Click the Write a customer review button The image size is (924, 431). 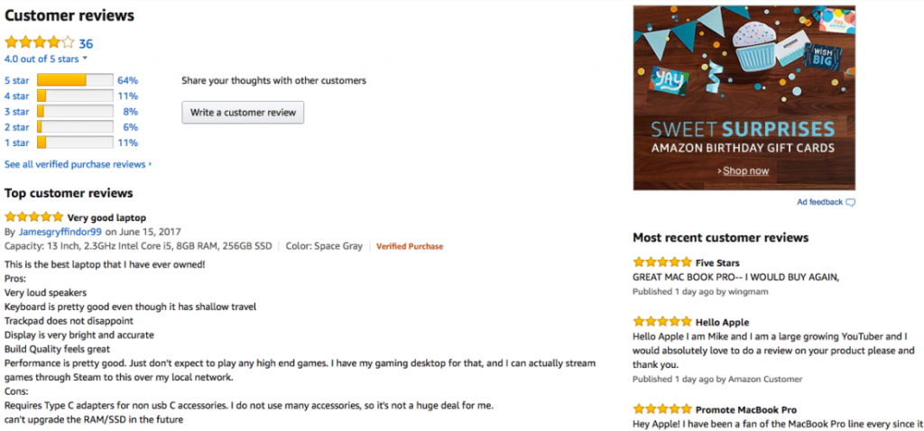click(x=243, y=113)
